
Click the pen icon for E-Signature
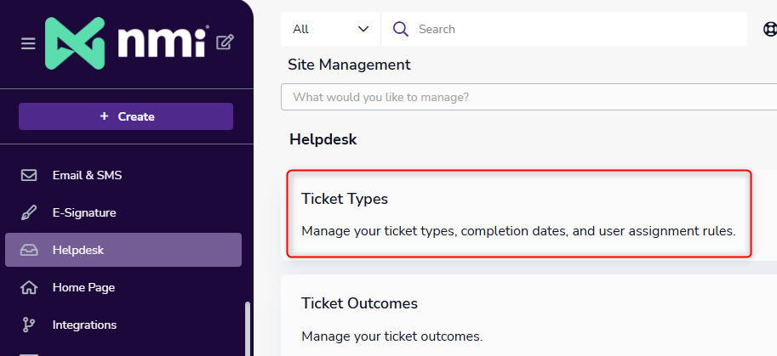[29, 212]
